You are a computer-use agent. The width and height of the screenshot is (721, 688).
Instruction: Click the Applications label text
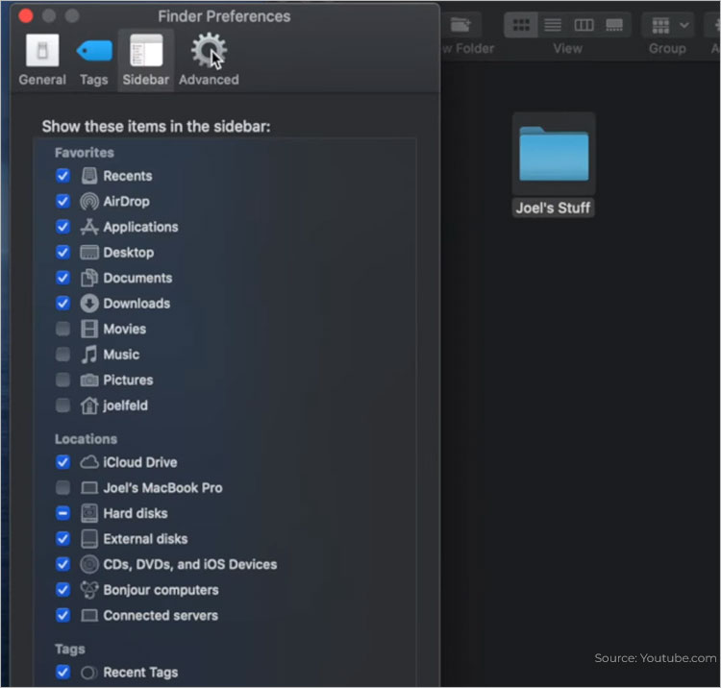[x=140, y=227]
